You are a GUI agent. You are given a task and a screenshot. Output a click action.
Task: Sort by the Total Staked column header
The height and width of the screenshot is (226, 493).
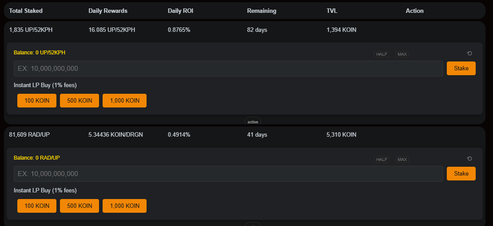point(26,11)
